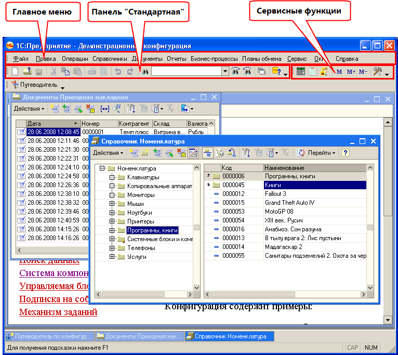Open the Действия dropdown in Номенклатура window
This screenshot has width=398, height=355.
(108, 153)
